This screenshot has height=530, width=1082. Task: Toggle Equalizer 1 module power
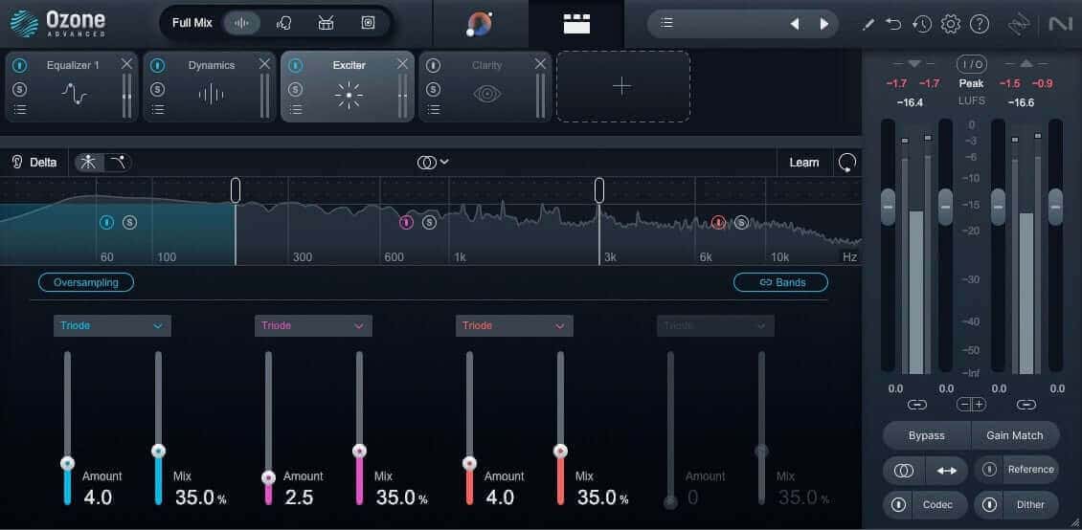click(x=20, y=65)
